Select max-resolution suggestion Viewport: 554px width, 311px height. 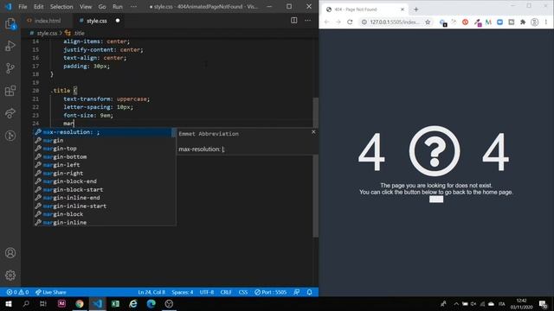point(102,132)
